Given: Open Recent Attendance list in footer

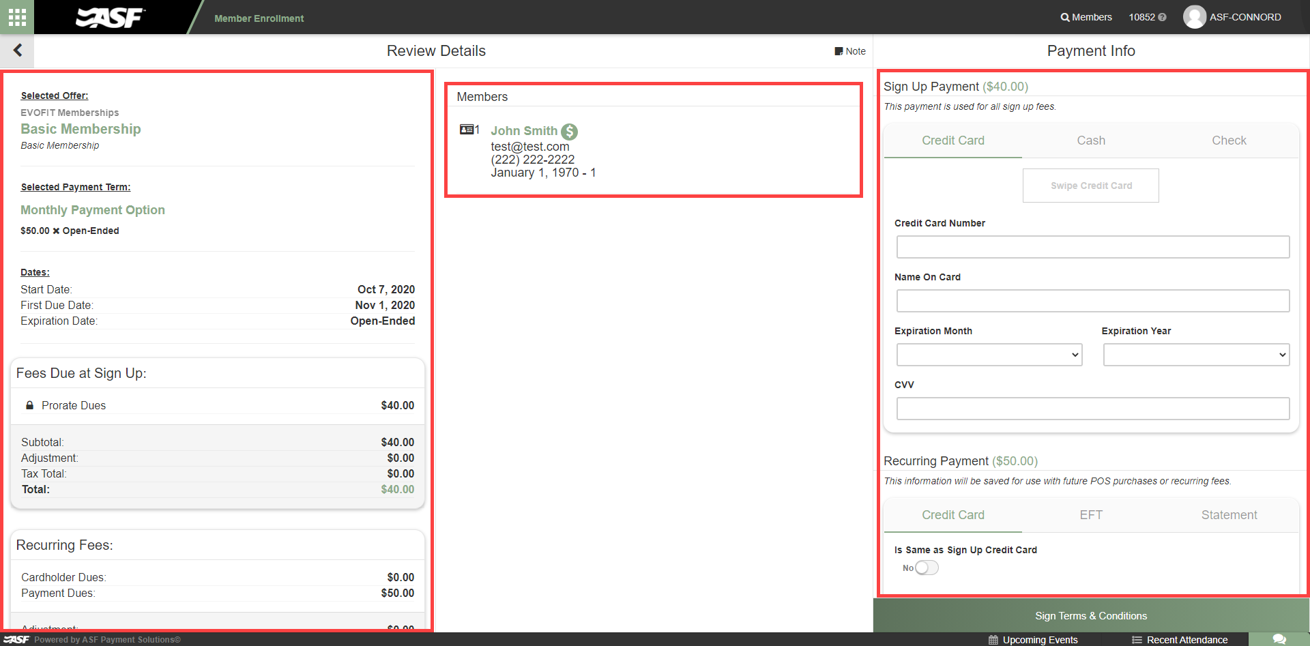Looking at the screenshot, I should 1180,640.
